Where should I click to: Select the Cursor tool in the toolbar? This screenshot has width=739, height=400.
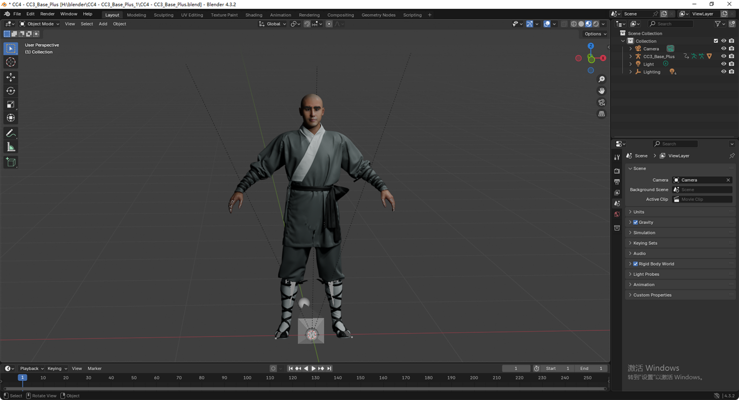tap(11, 62)
